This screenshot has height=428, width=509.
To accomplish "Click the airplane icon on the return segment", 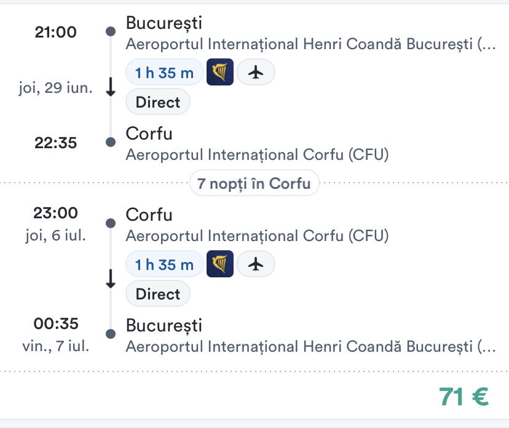I will click(256, 264).
